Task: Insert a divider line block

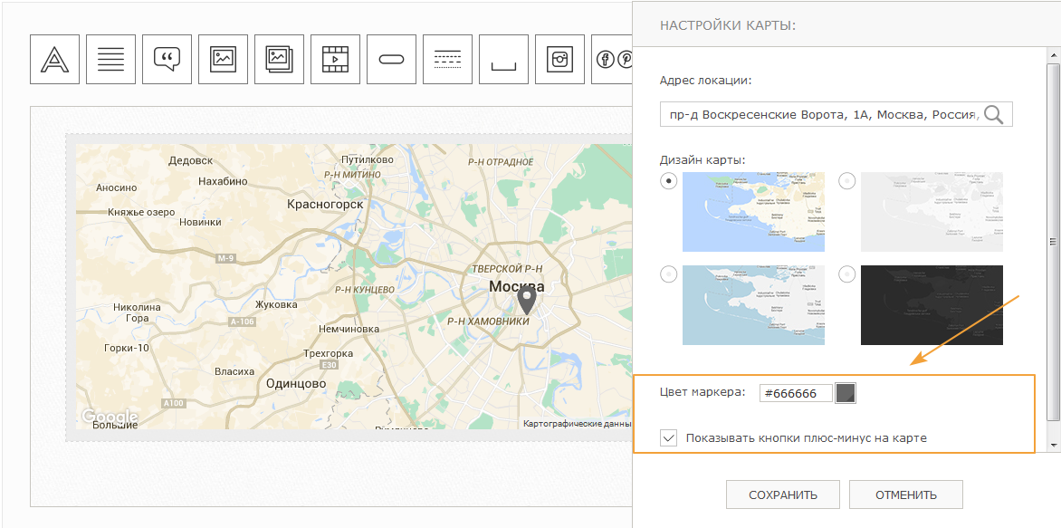Action: click(448, 60)
